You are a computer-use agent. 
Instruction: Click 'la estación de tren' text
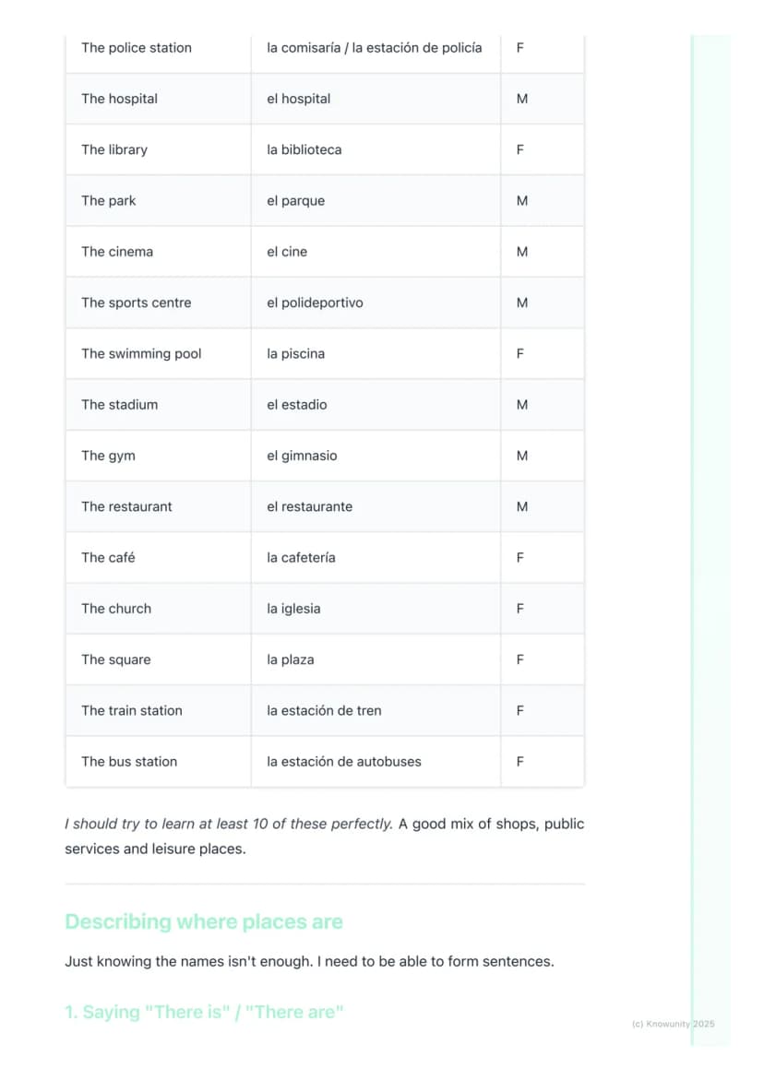pos(324,711)
